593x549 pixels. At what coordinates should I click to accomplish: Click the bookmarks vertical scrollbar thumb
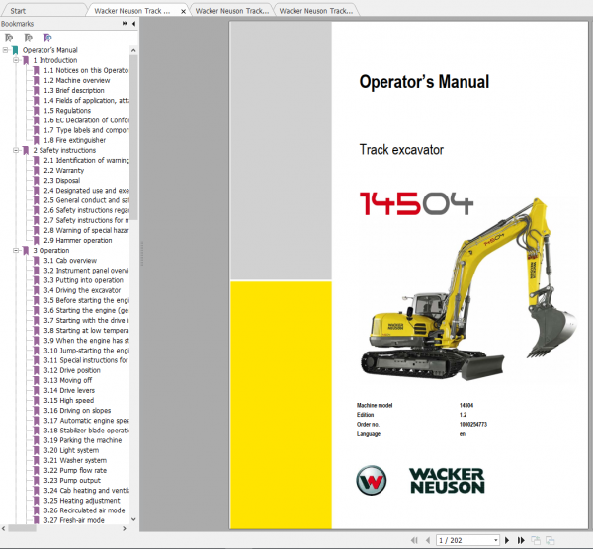tap(133, 137)
